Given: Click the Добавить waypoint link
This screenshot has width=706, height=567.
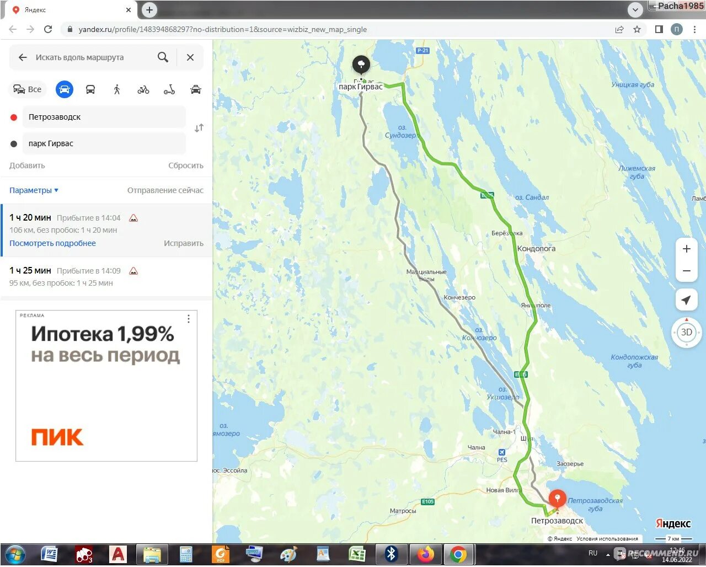Looking at the screenshot, I should pyautogui.click(x=27, y=165).
